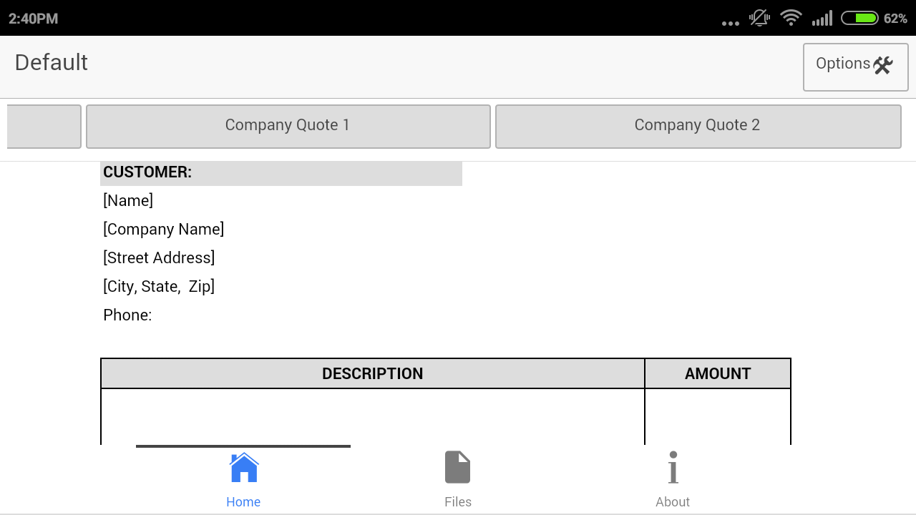Tap the Home label in the bottom bar
Screen dimensions: 916x515
coord(243,502)
